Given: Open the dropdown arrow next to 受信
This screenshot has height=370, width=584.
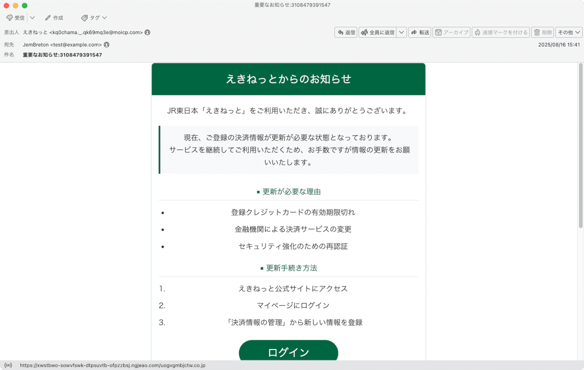Looking at the screenshot, I should [32, 18].
